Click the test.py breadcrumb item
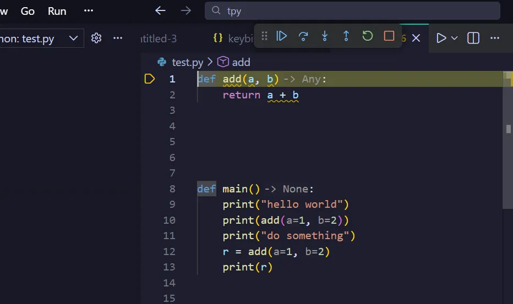This screenshot has width=513, height=304. point(187,62)
